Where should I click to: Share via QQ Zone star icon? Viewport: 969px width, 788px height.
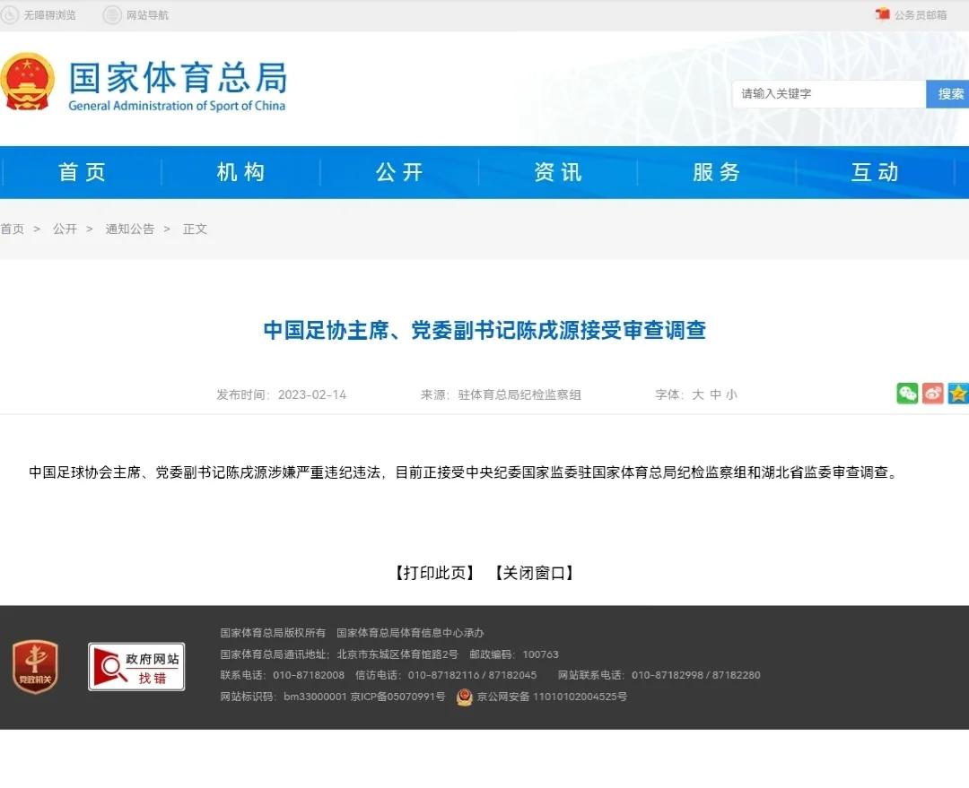(958, 394)
